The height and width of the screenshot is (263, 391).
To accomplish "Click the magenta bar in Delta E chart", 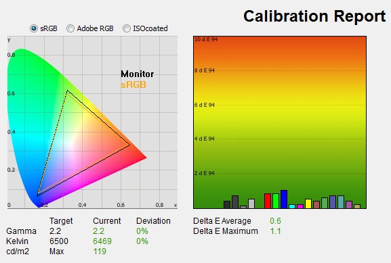I will (x=300, y=206).
